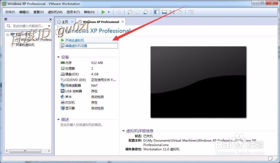Open the 编辑(E) menu

[x=24, y=12]
